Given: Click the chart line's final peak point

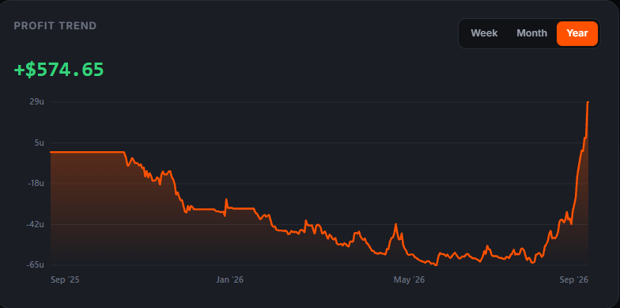Looking at the screenshot, I should coord(588,102).
